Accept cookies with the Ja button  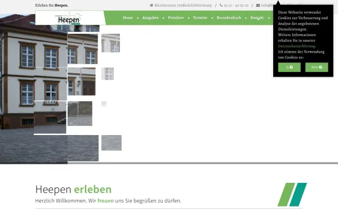click(290, 67)
